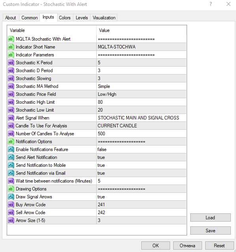Open the Stochastic MA Method Simple value
Screen dimensions: 236x252
point(141,86)
